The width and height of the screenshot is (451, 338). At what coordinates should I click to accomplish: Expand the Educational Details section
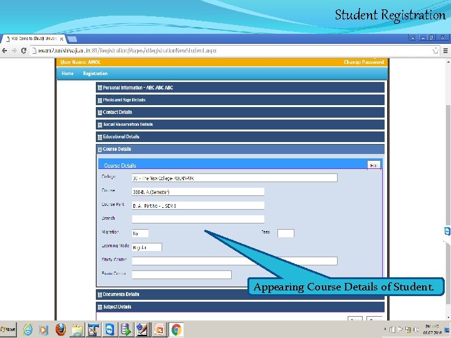pos(240,137)
